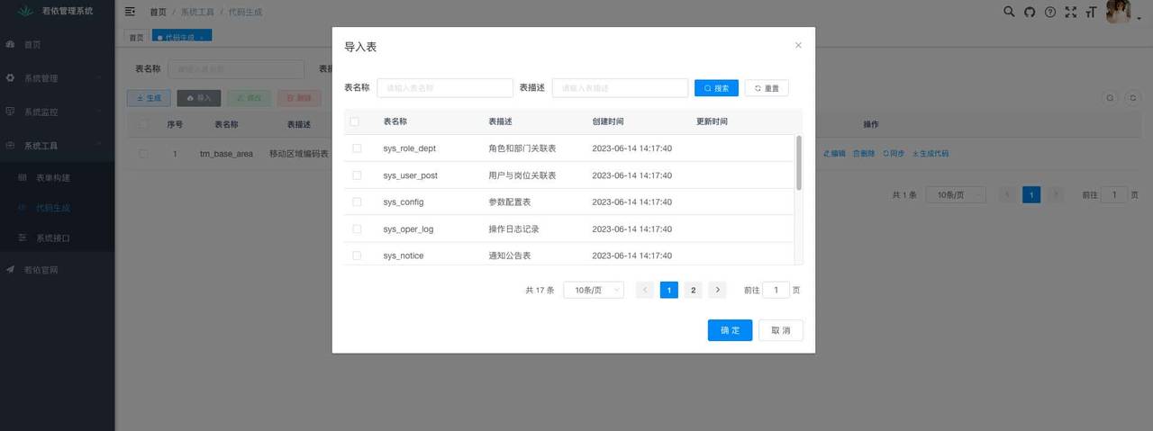Click 编辑 link for tm_base_area

click(834, 154)
